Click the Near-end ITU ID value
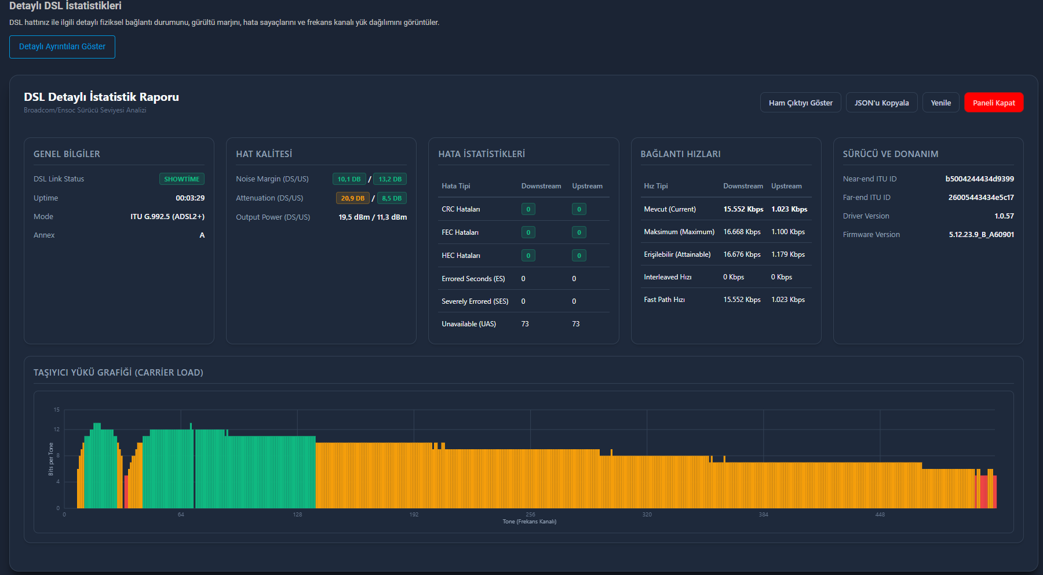Screen dimensions: 1043x575 pos(979,179)
